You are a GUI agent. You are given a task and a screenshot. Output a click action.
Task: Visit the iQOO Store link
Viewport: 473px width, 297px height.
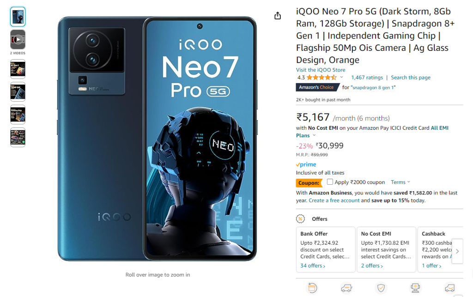(321, 70)
